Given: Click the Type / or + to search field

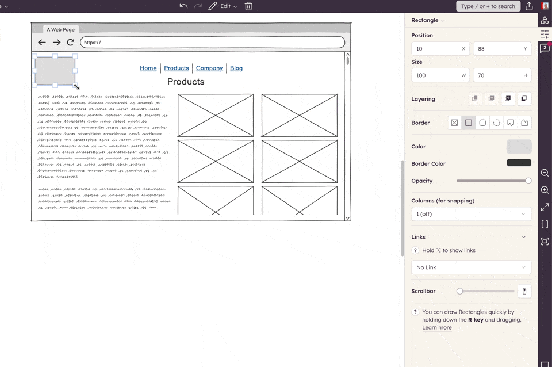Looking at the screenshot, I should tap(488, 6).
